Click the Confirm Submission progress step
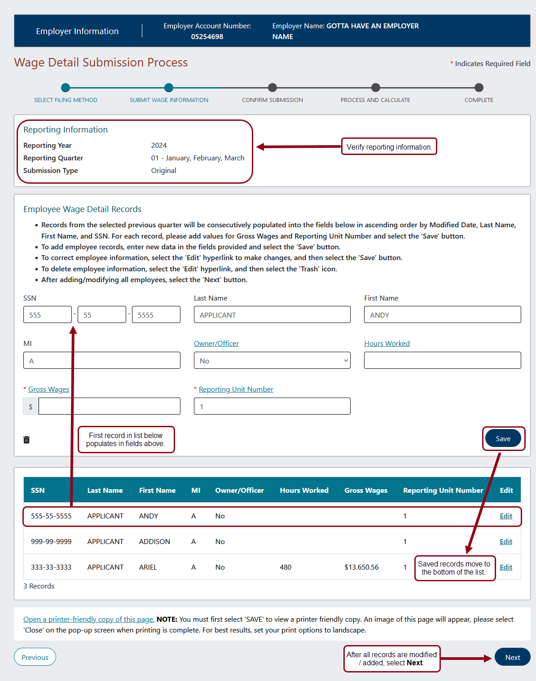Image resolution: width=536 pixels, height=681 pixels. click(x=272, y=88)
